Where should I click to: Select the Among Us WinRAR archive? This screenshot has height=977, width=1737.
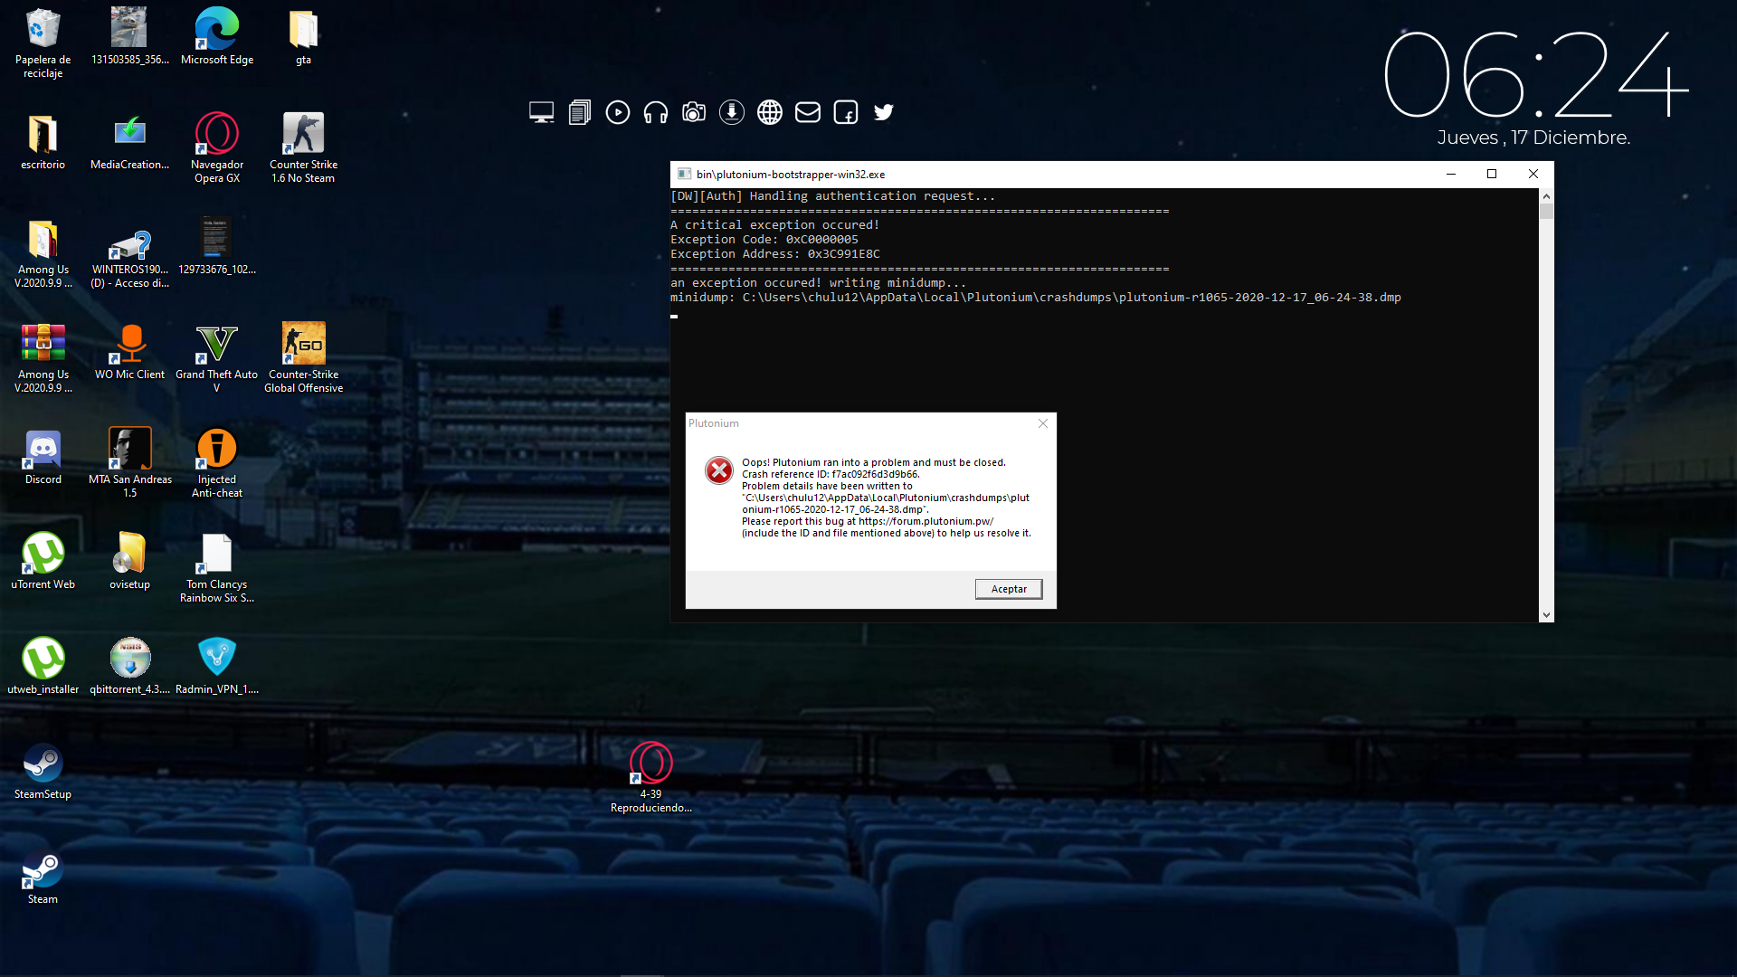(x=43, y=357)
